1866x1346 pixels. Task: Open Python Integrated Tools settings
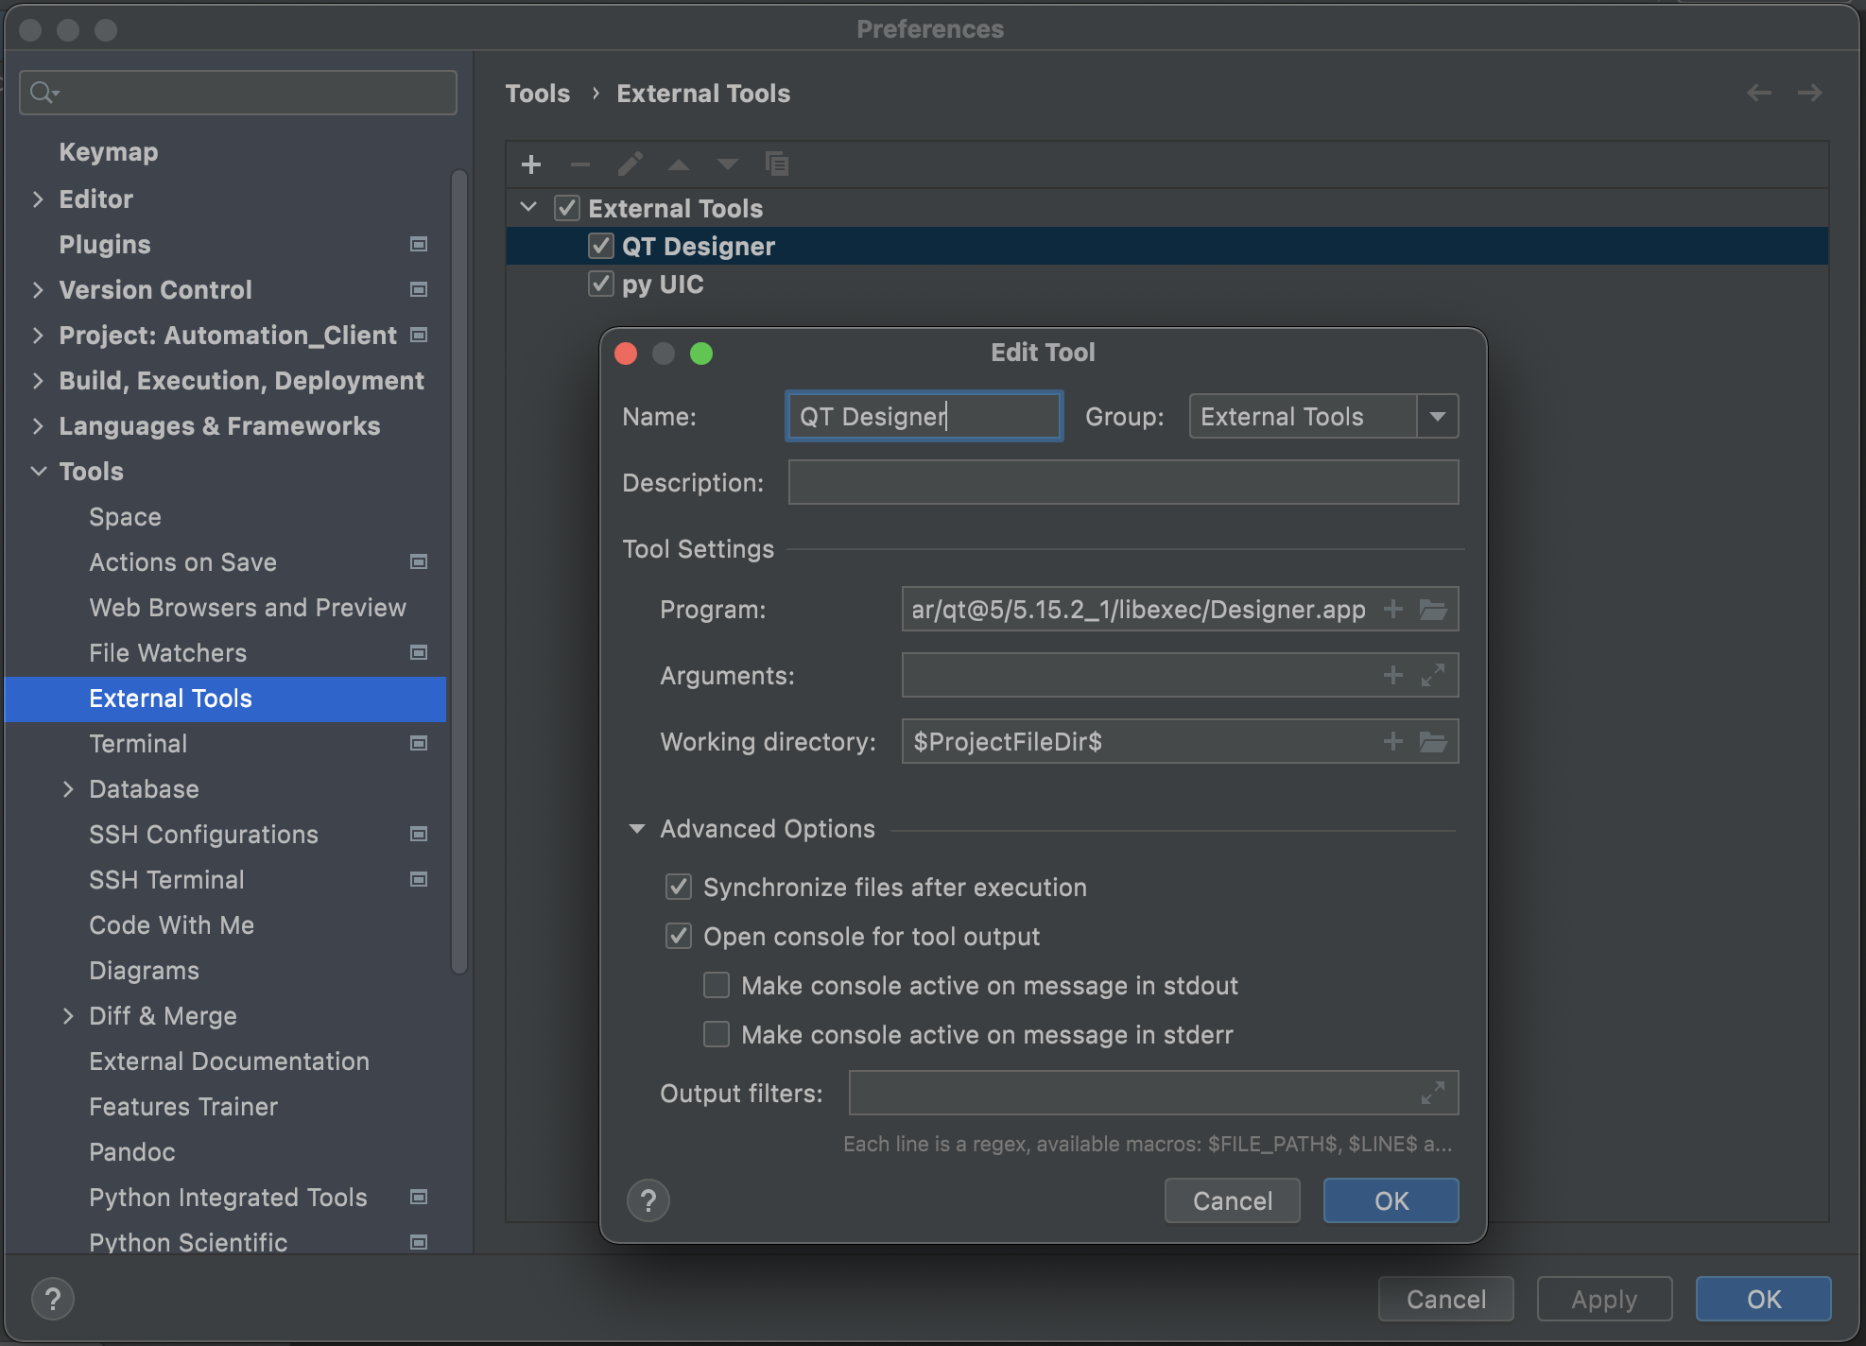coord(228,1197)
